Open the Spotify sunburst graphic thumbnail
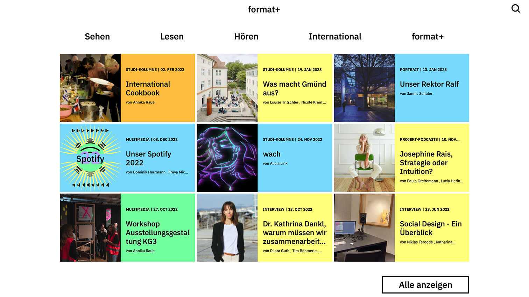This screenshot has height=297, width=529. 90,158
